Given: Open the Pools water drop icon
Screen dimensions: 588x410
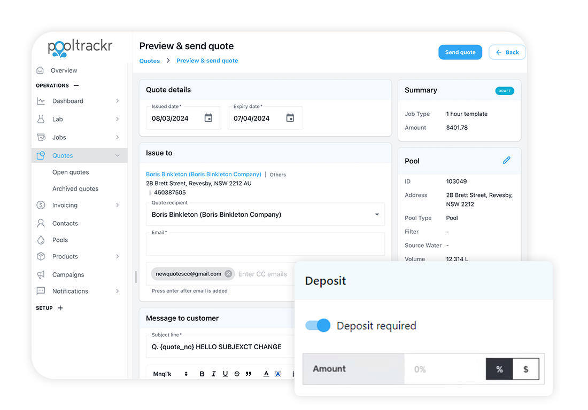Looking at the screenshot, I should pyautogui.click(x=40, y=240).
